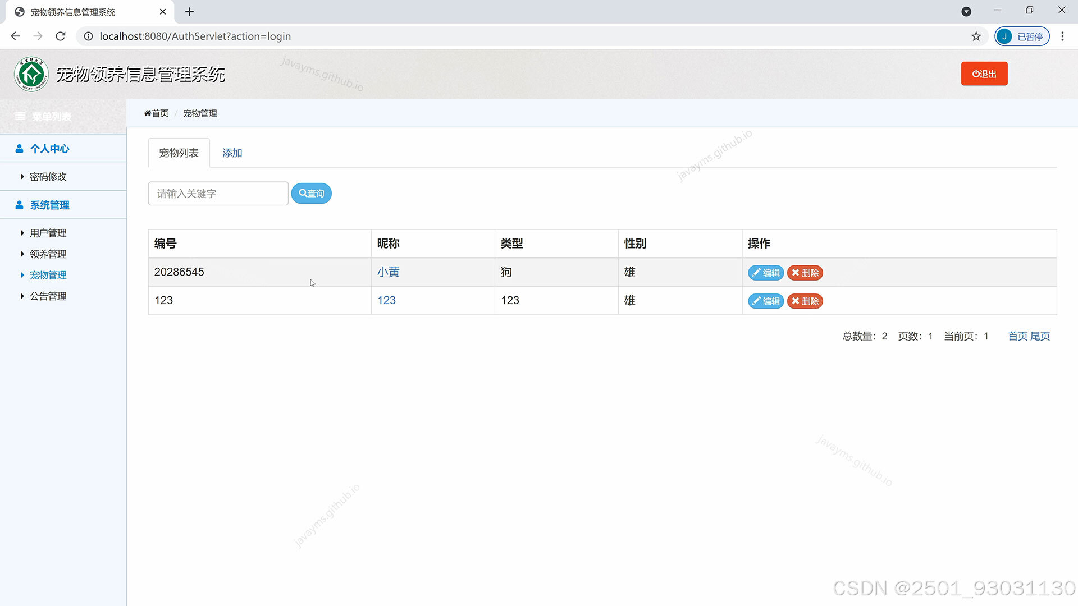Open 宠物管理 menu item

pos(48,275)
